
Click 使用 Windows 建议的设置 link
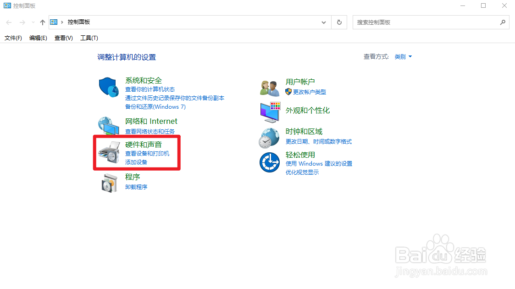point(319,164)
